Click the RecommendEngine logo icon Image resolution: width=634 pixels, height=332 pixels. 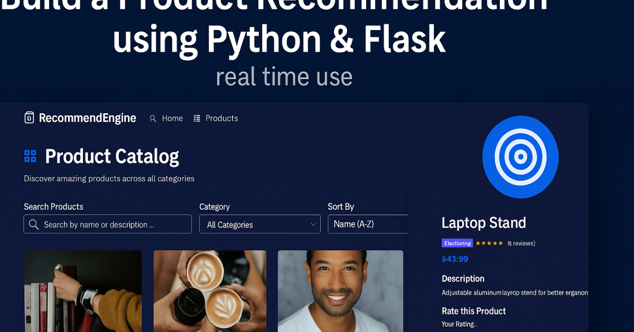point(29,118)
